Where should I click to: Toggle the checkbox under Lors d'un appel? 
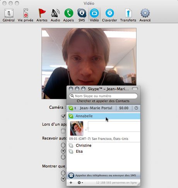point(63,131)
